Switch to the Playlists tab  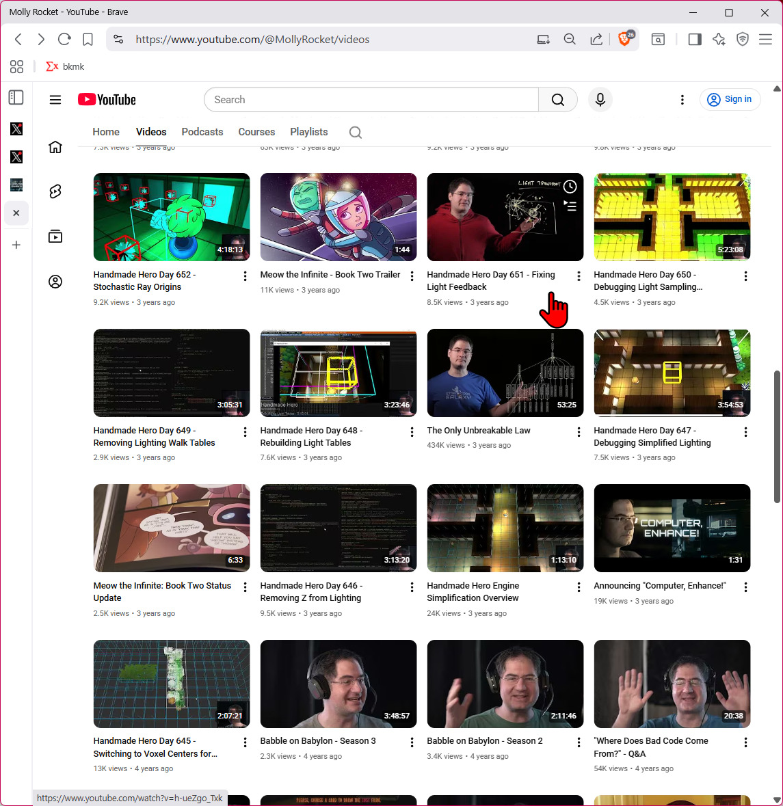click(x=308, y=132)
